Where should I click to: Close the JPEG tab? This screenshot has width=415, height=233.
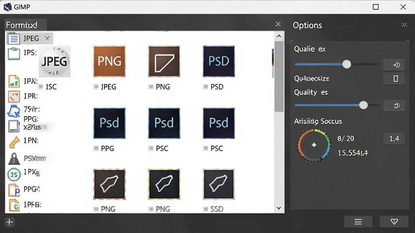[x=47, y=38]
